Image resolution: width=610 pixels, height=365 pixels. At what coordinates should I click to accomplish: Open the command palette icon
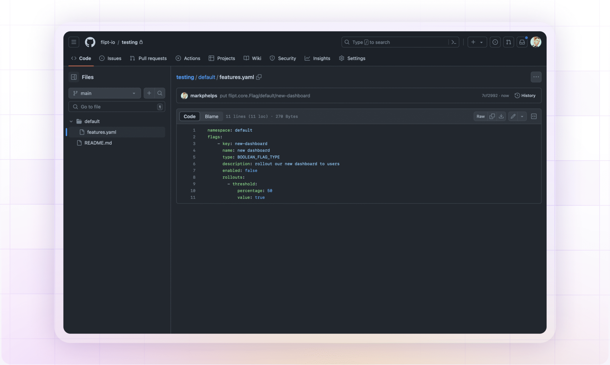pyautogui.click(x=454, y=42)
